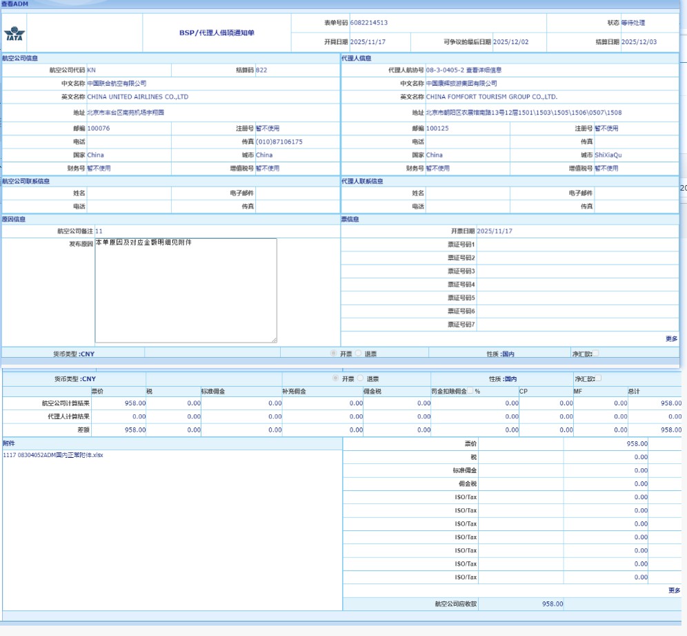Click the IATA logo
The image size is (687, 636).
[x=14, y=35]
